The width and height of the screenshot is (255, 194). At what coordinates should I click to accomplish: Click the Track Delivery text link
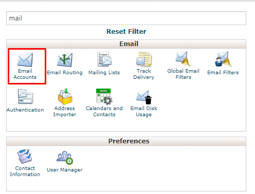pyautogui.click(x=144, y=74)
